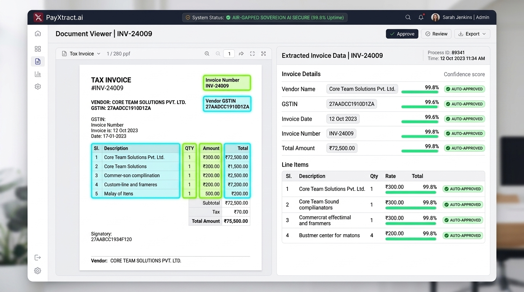Select the Documents page icon in the sidebar
524x292 pixels.
pyautogui.click(x=38, y=61)
